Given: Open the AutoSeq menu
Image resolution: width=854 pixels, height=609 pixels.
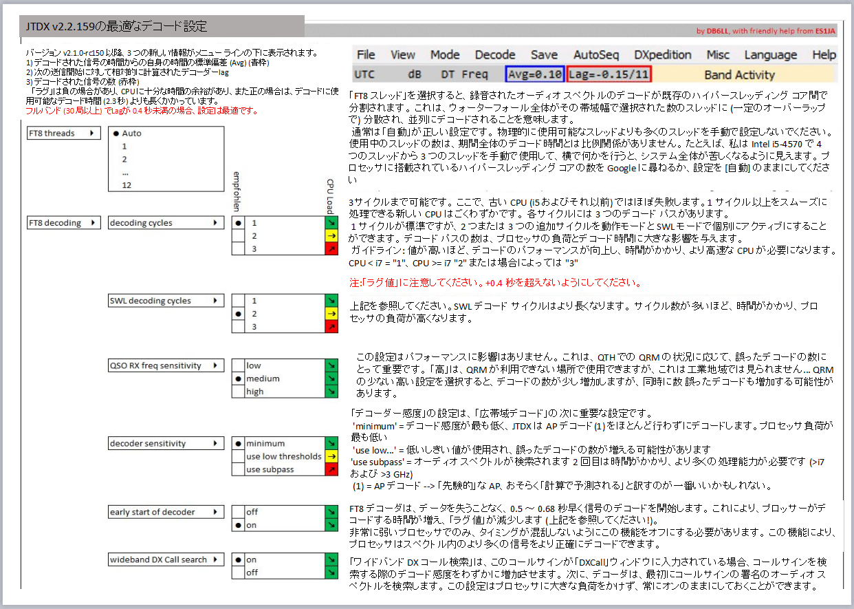Looking at the screenshot, I should point(596,55).
